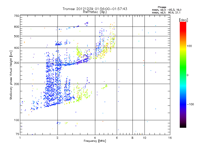
Task: Click the x-axis tick label '4'
Action: coord(95,138)
